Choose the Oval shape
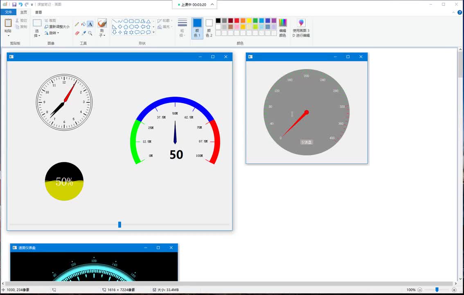The width and height of the screenshot is (464, 295). tap(126, 21)
